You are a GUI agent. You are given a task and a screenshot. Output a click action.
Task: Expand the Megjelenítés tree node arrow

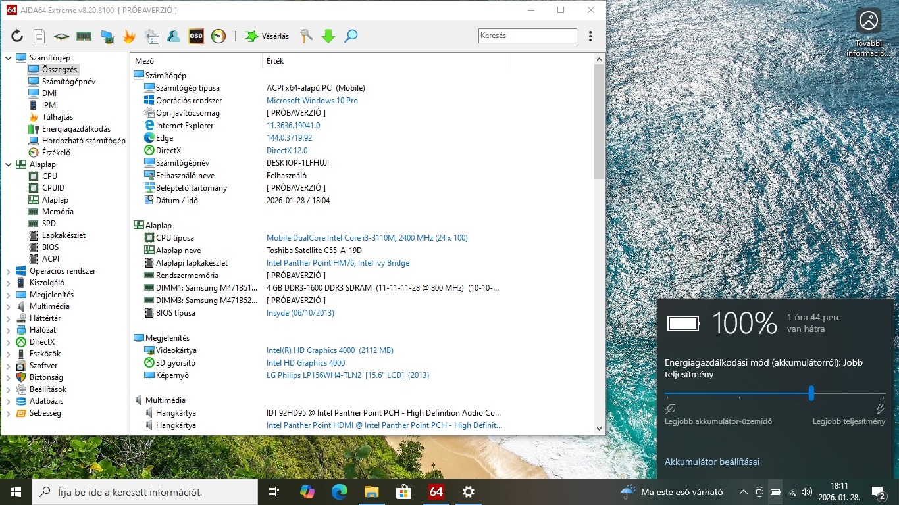9,295
